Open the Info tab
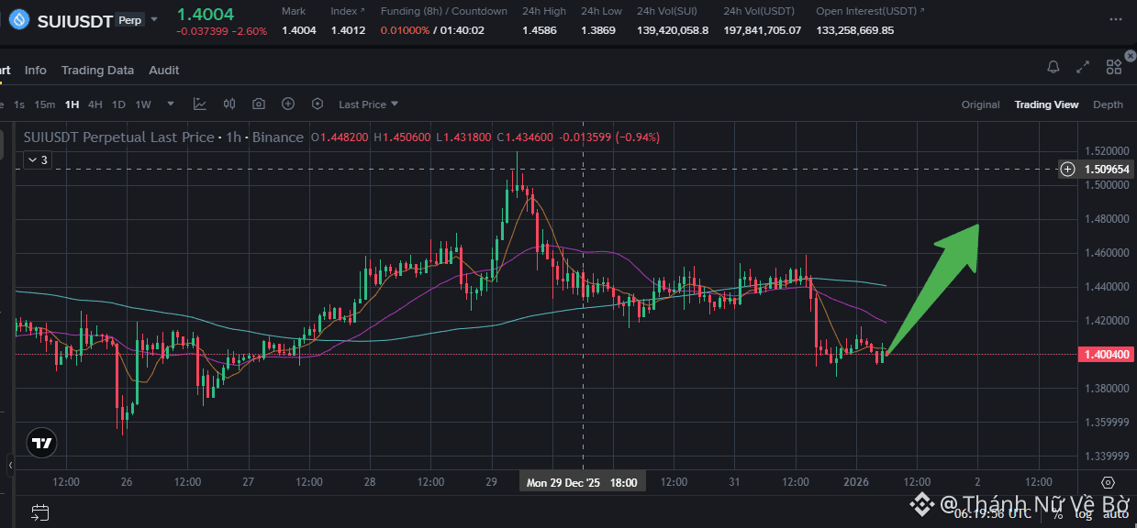1137x528 pixels. point(36,70)
